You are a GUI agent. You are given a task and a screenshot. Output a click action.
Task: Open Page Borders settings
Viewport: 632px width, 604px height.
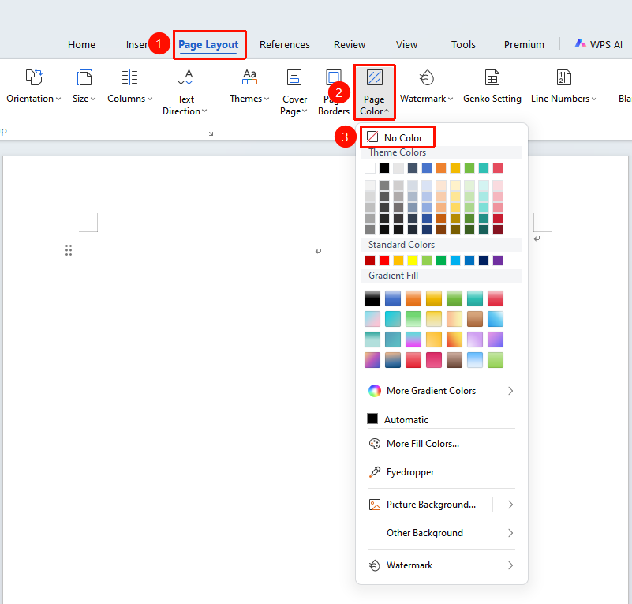[334, 92]
